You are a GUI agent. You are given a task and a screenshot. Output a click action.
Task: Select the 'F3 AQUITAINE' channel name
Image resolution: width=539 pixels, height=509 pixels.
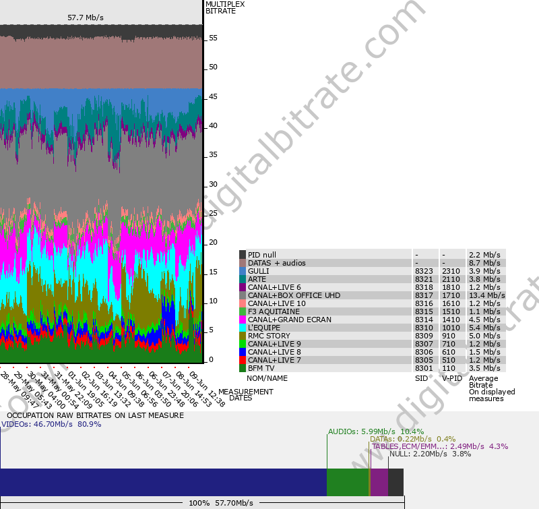pyautogui.click(x=274, y=311)
